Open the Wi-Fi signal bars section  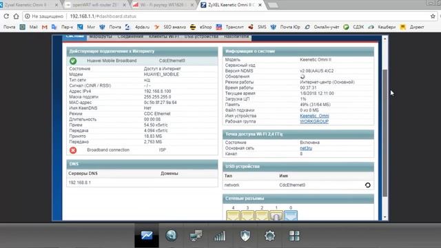tap(220, 236)
